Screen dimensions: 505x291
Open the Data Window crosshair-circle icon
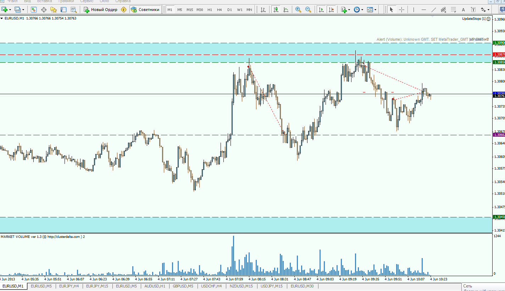(x=44, y=10)
